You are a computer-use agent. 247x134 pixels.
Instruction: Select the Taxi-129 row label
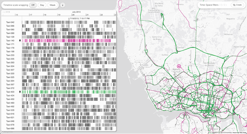pos(10,37)
